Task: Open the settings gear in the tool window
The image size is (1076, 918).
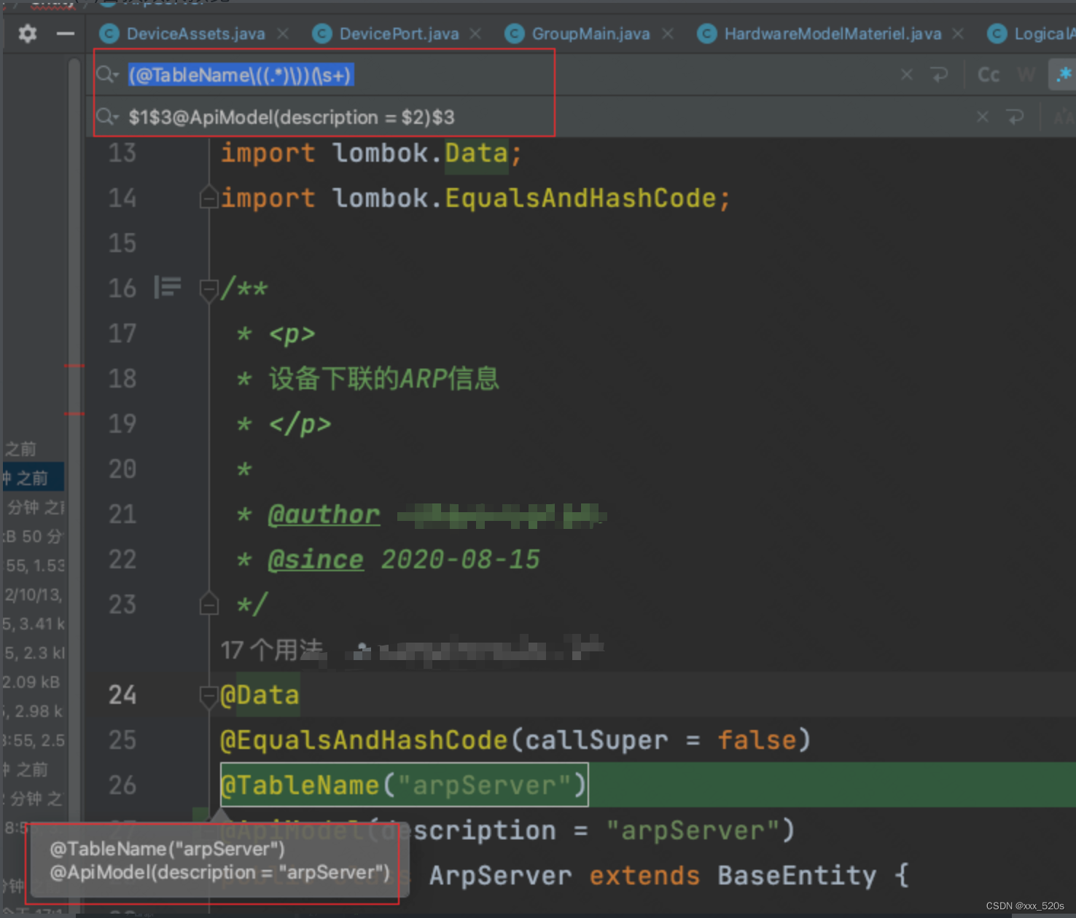Action: click(28, 34)
